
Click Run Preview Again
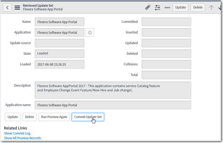54,117
